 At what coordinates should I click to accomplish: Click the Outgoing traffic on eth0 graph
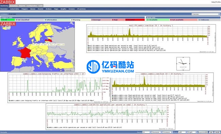tap(59, 88)
